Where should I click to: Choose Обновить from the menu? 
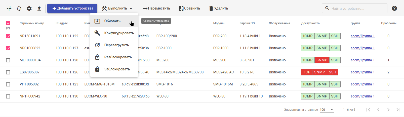pos(112,21)
